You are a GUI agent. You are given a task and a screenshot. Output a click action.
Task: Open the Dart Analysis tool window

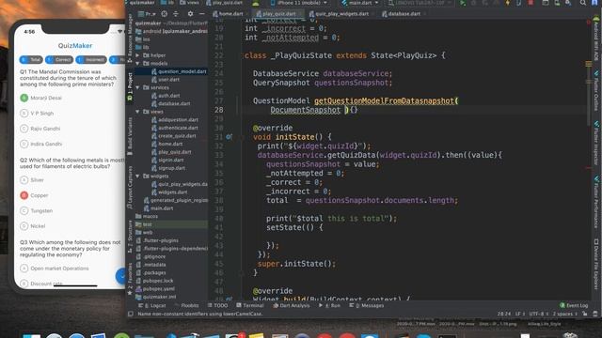click(291, 305)
